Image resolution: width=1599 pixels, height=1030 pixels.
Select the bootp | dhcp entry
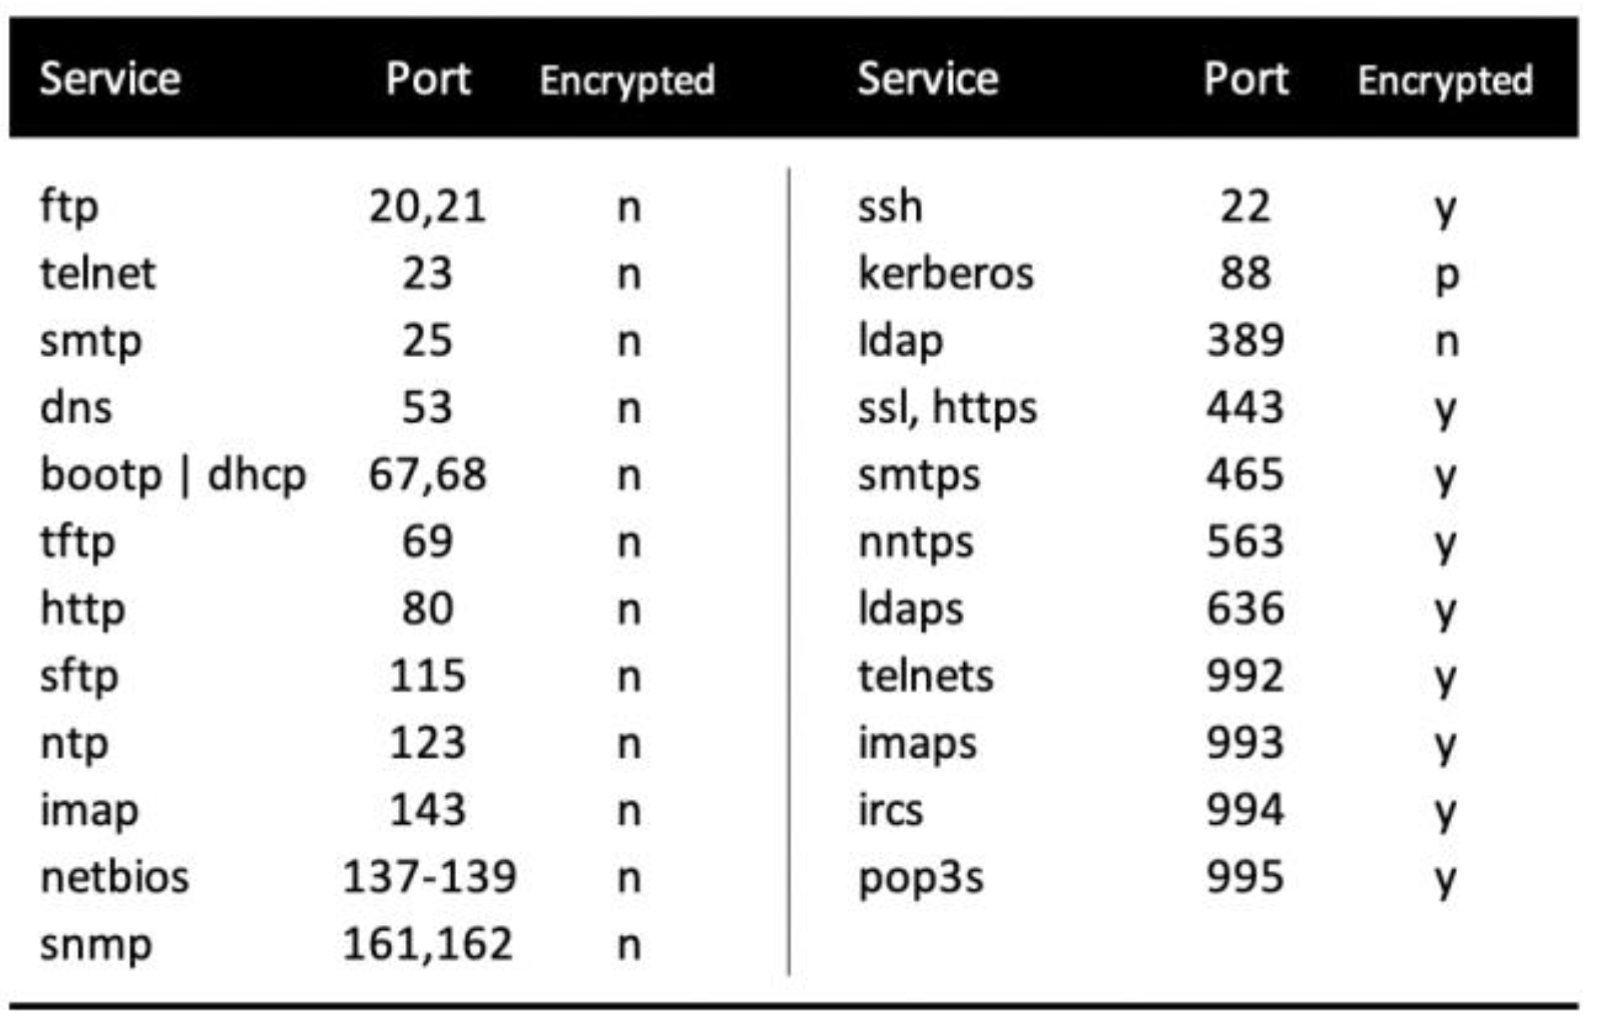click(x=173, y=476)
